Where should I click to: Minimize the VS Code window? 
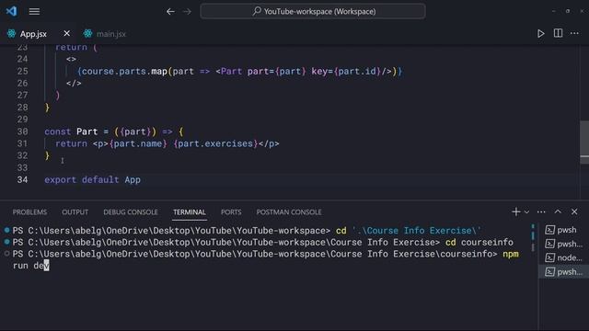[x=553, y=11]
